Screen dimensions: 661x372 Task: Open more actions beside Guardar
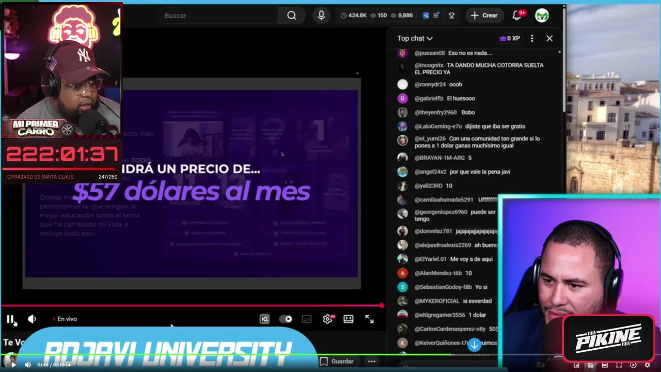(x=371, y=362)
